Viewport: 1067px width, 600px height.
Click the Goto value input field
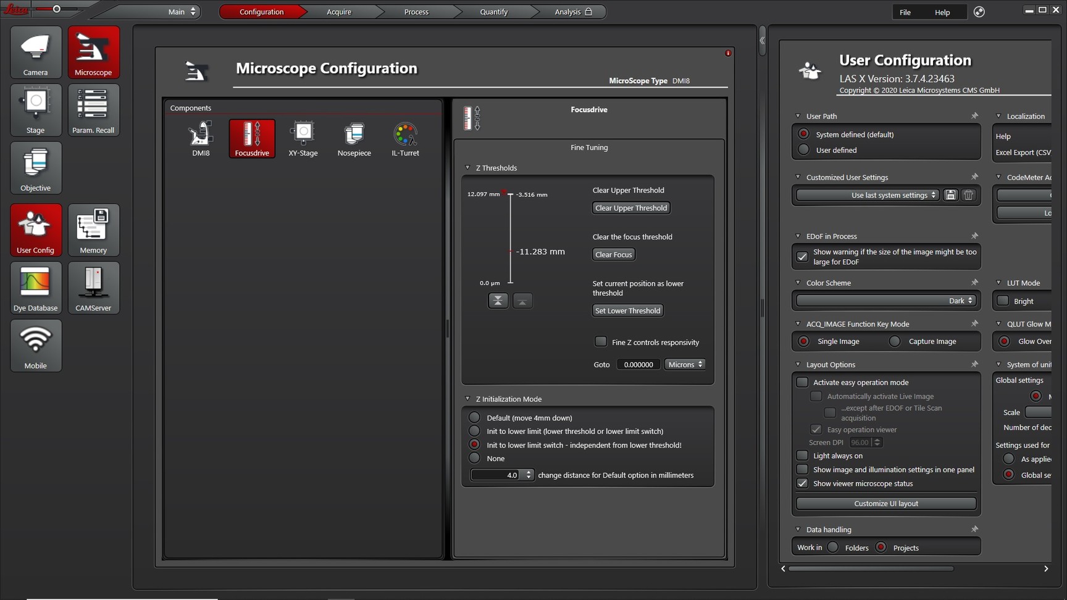pos(638,364)
